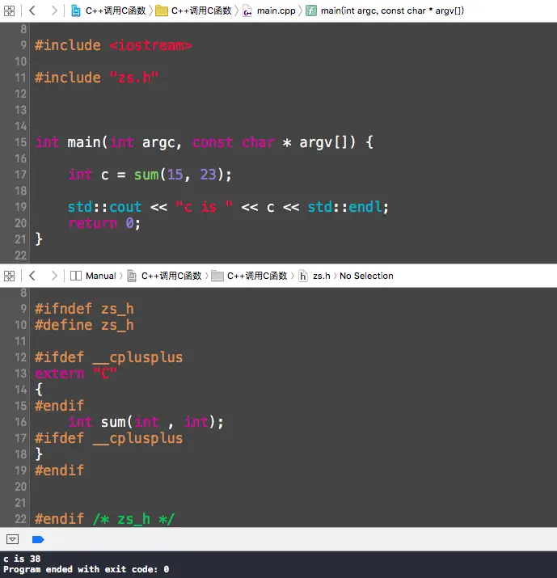Image resolution: width=557 pixels, height=578 pixels.
Task: Click first #ifdef __cplusplus on line 12
Action: pos(109,357)
